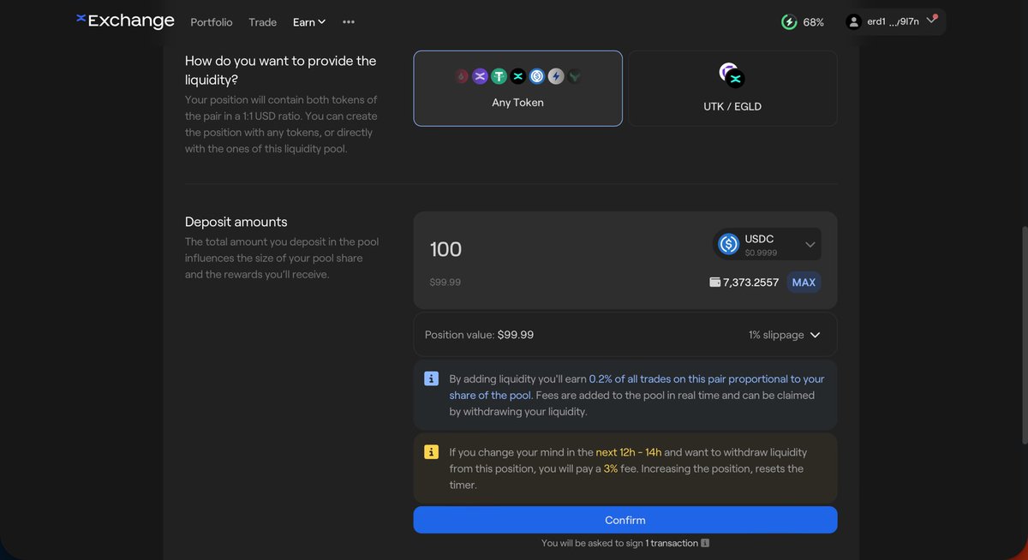Click the yellow warning info icon
Image resolution: width=1028 pixels, height=560 pixels.
tap(432, 452)
